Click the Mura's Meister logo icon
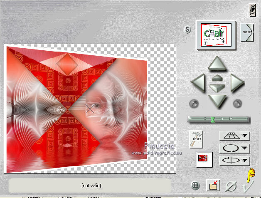Viewport: 261px width, 198px height. pyautogui.click(x=252, y=10)
